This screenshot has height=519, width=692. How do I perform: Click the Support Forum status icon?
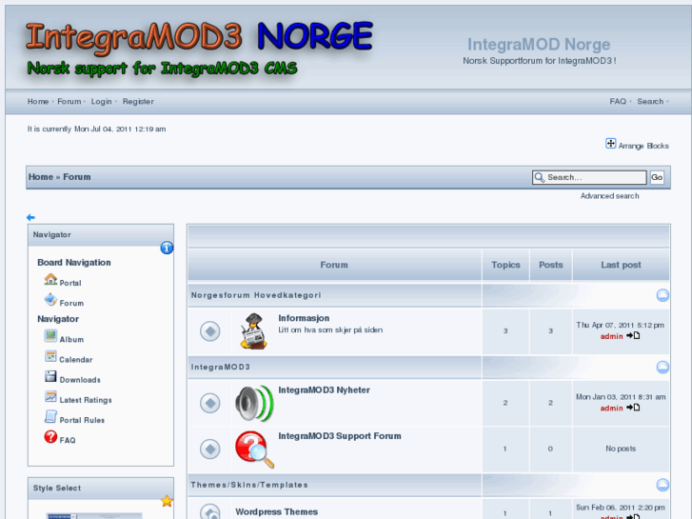pyautogui.click(x=210, y=449)
